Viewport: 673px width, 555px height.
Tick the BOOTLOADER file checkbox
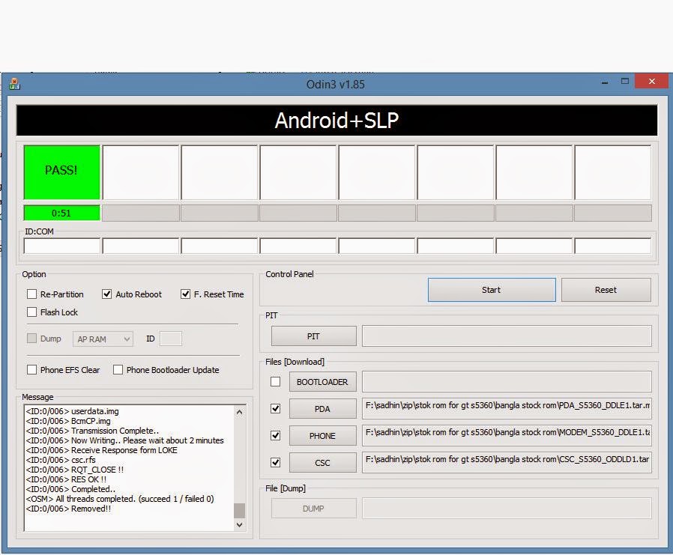[276, 382]
